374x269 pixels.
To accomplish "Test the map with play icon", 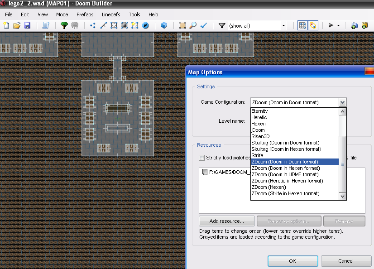I will click(331, 25).
